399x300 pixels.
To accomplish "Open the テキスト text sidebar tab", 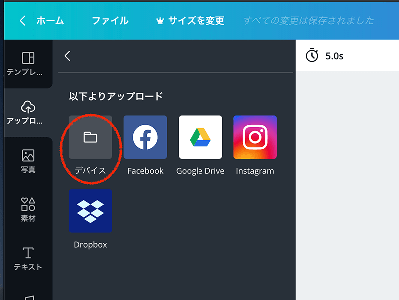I will click(28, 258).
